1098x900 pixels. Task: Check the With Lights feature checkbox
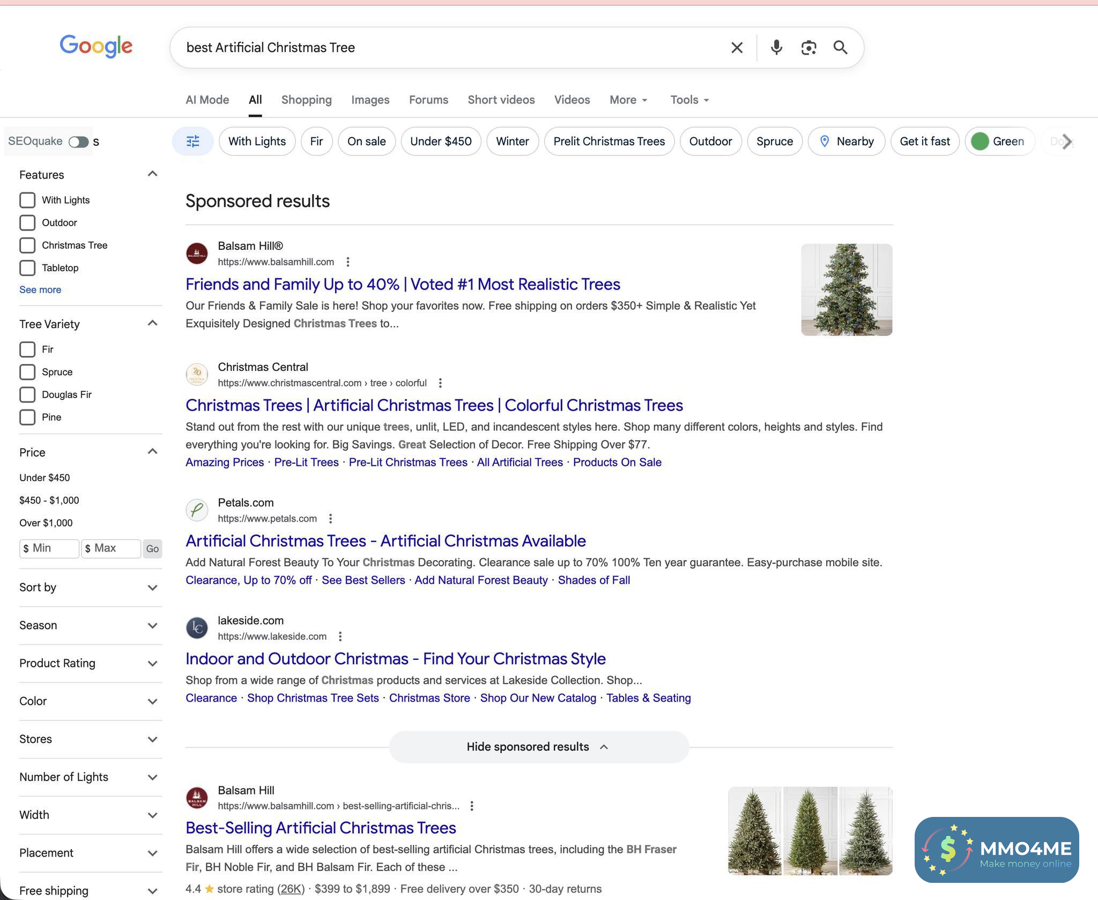point(27,200)
